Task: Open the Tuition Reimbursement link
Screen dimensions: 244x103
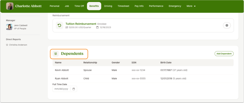Action: click(81, 24)
